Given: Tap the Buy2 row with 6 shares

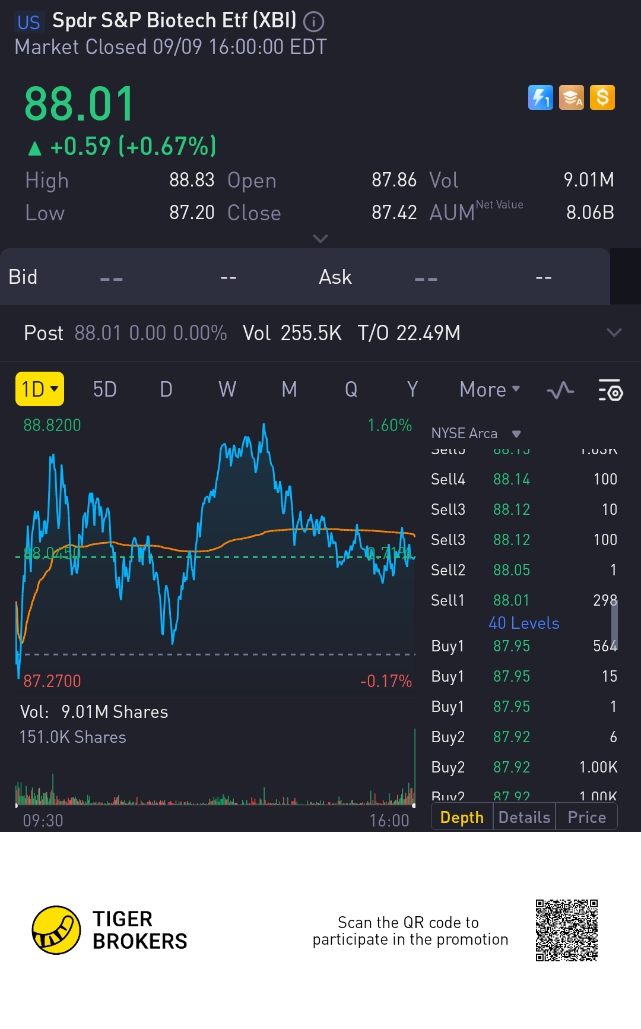Looking at the screenshot, I should click(x=524, y=737).
